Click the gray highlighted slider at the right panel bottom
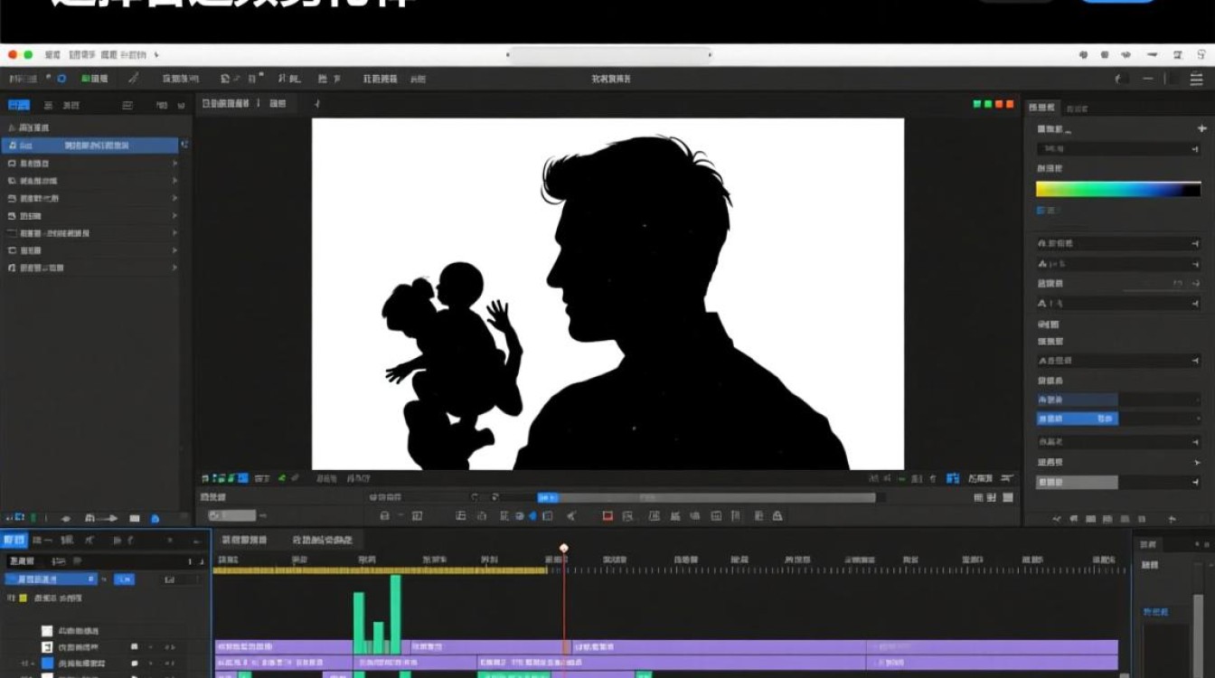This screenshot has width=1215, height=678. 1078,483
